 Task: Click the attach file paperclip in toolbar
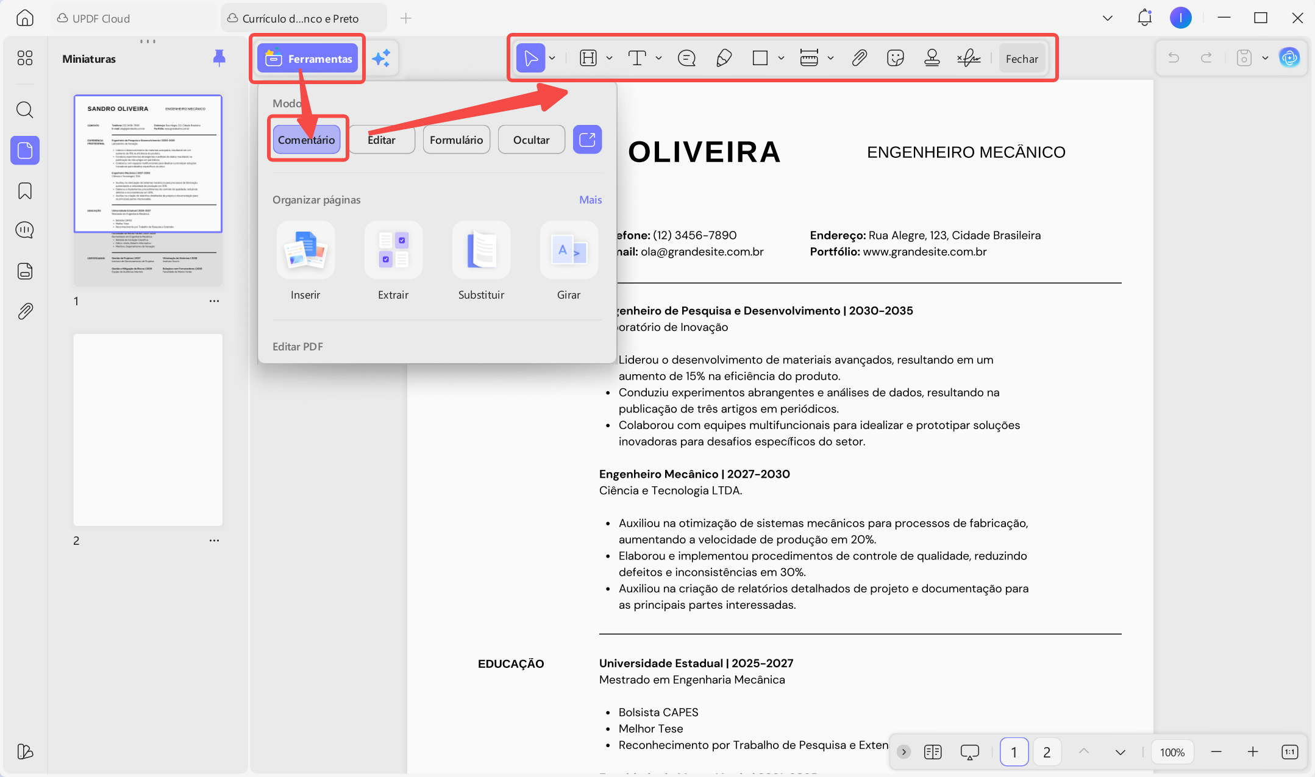(x=859, y=58)
